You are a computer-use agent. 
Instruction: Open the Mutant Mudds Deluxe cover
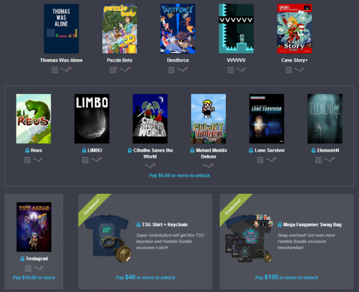208,119
